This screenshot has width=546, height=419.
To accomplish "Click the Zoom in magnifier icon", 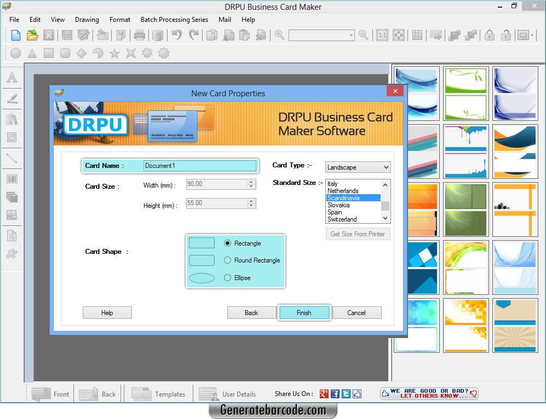I will (279, 35).
